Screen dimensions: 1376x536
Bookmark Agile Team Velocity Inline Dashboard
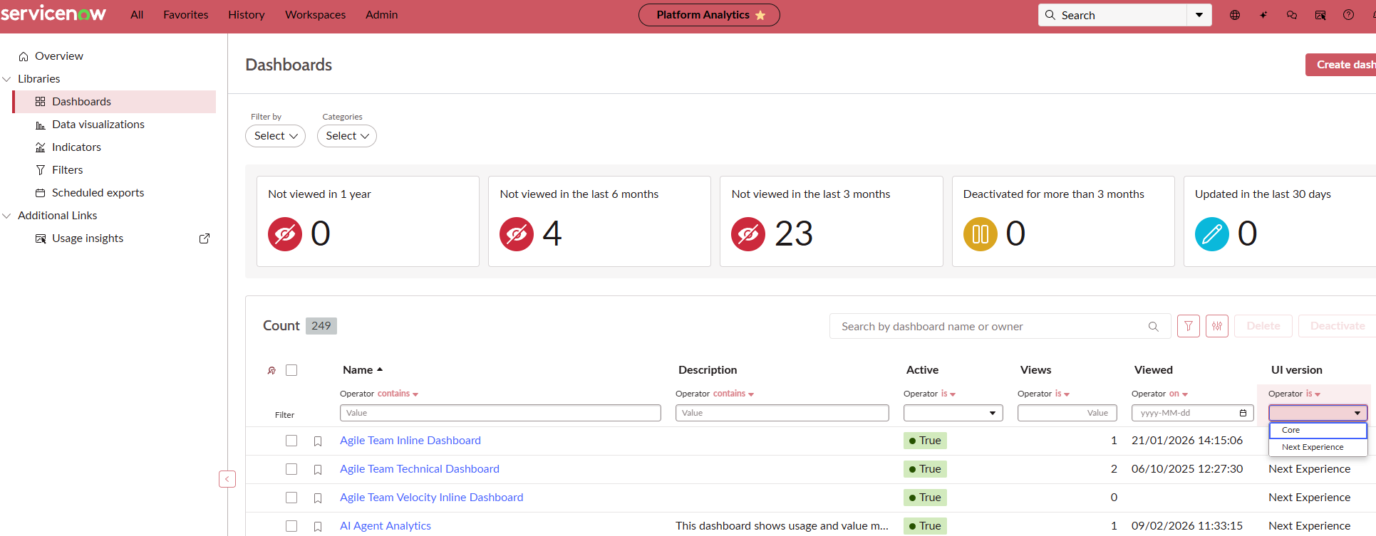318,498
